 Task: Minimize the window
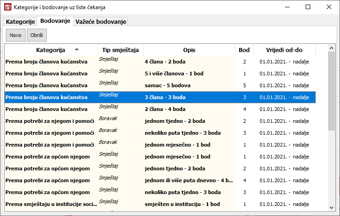pos(287,7)
